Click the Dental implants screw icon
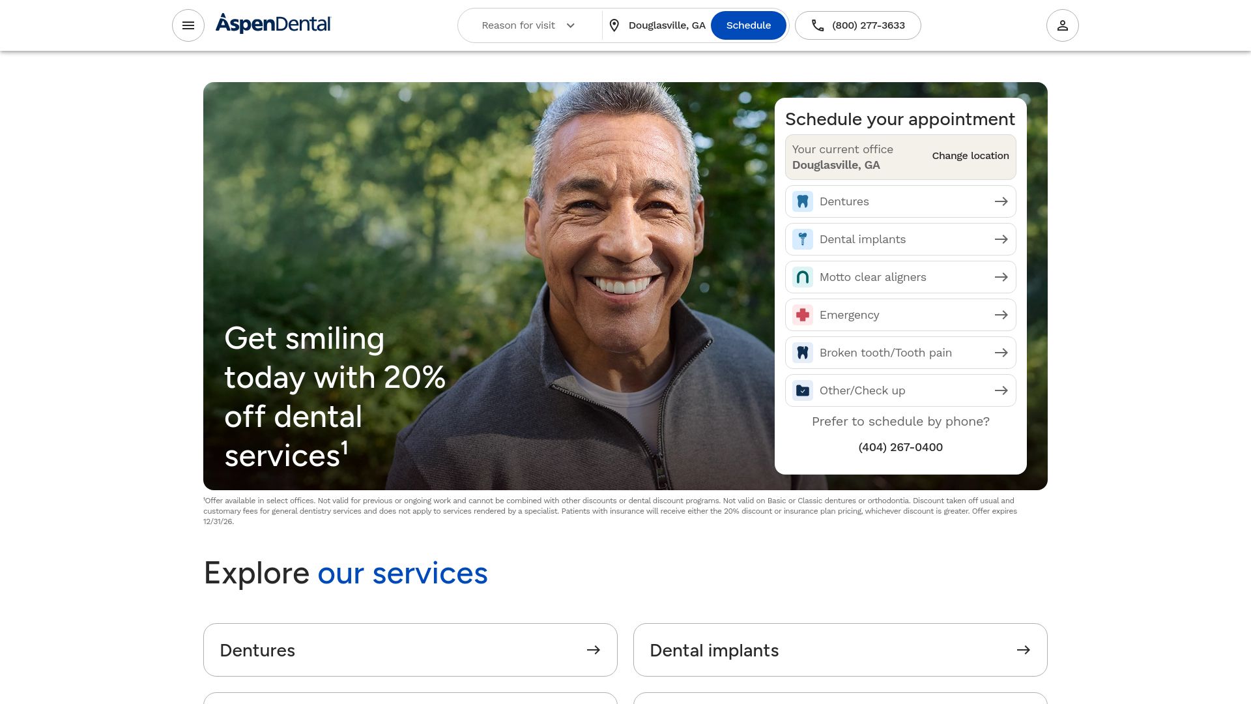This screenshot has height=704, width=1251. 803,239
